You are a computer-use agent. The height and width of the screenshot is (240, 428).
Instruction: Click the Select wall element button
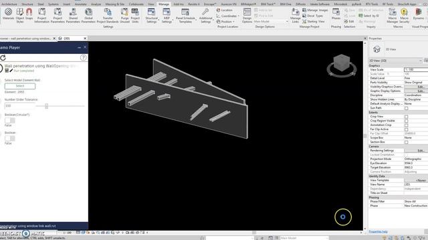pyautogui.click(x=20, y=86)
